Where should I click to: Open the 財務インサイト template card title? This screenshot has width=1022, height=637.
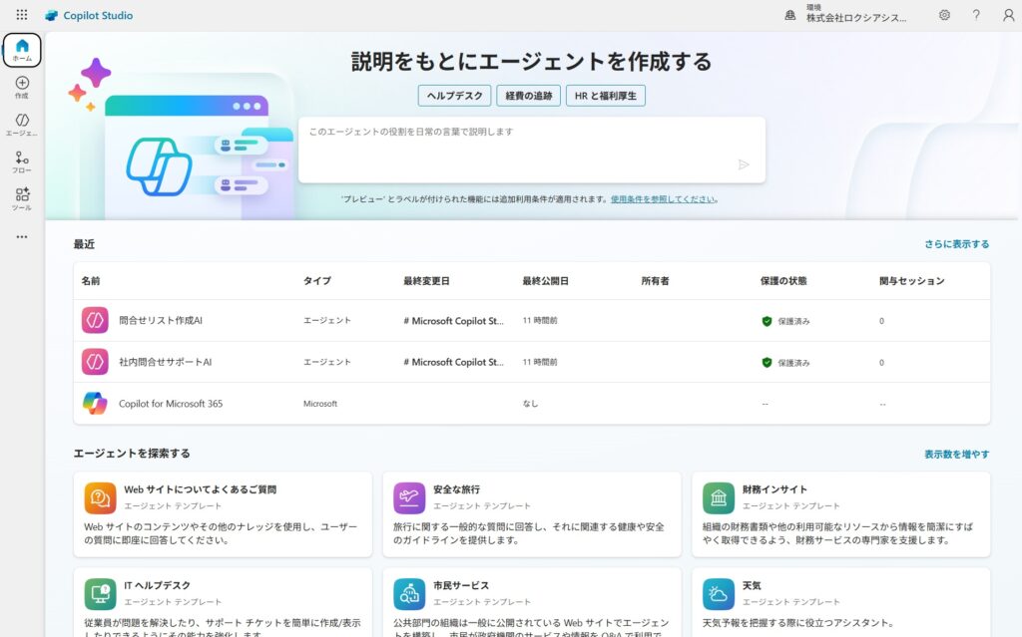774,489
